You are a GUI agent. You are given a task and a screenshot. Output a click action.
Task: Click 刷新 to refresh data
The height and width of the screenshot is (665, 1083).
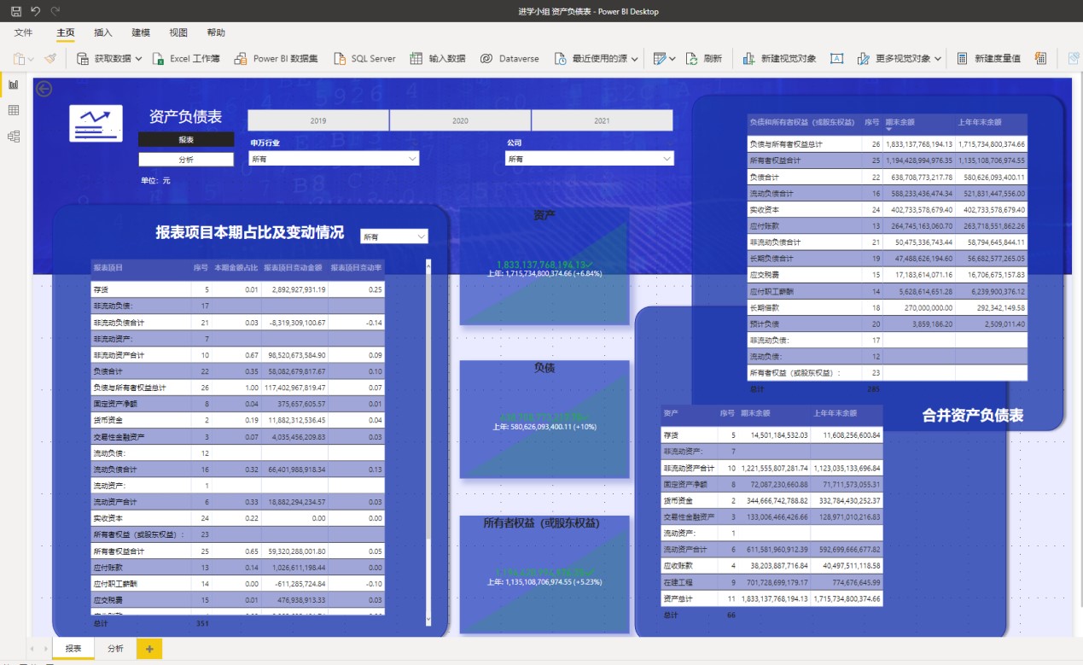704,59
